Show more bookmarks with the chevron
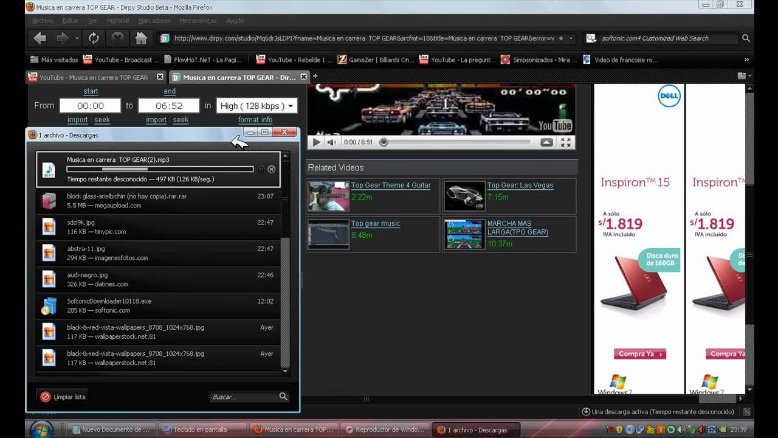 (746, 60)
